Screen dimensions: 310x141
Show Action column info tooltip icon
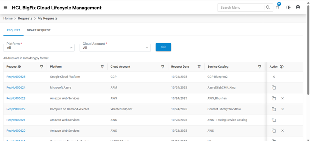282,67
